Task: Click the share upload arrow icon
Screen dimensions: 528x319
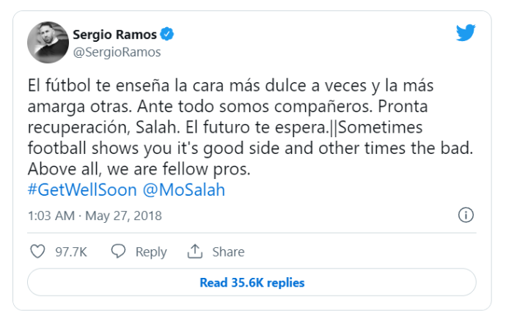Action: [x=195, y=252]
